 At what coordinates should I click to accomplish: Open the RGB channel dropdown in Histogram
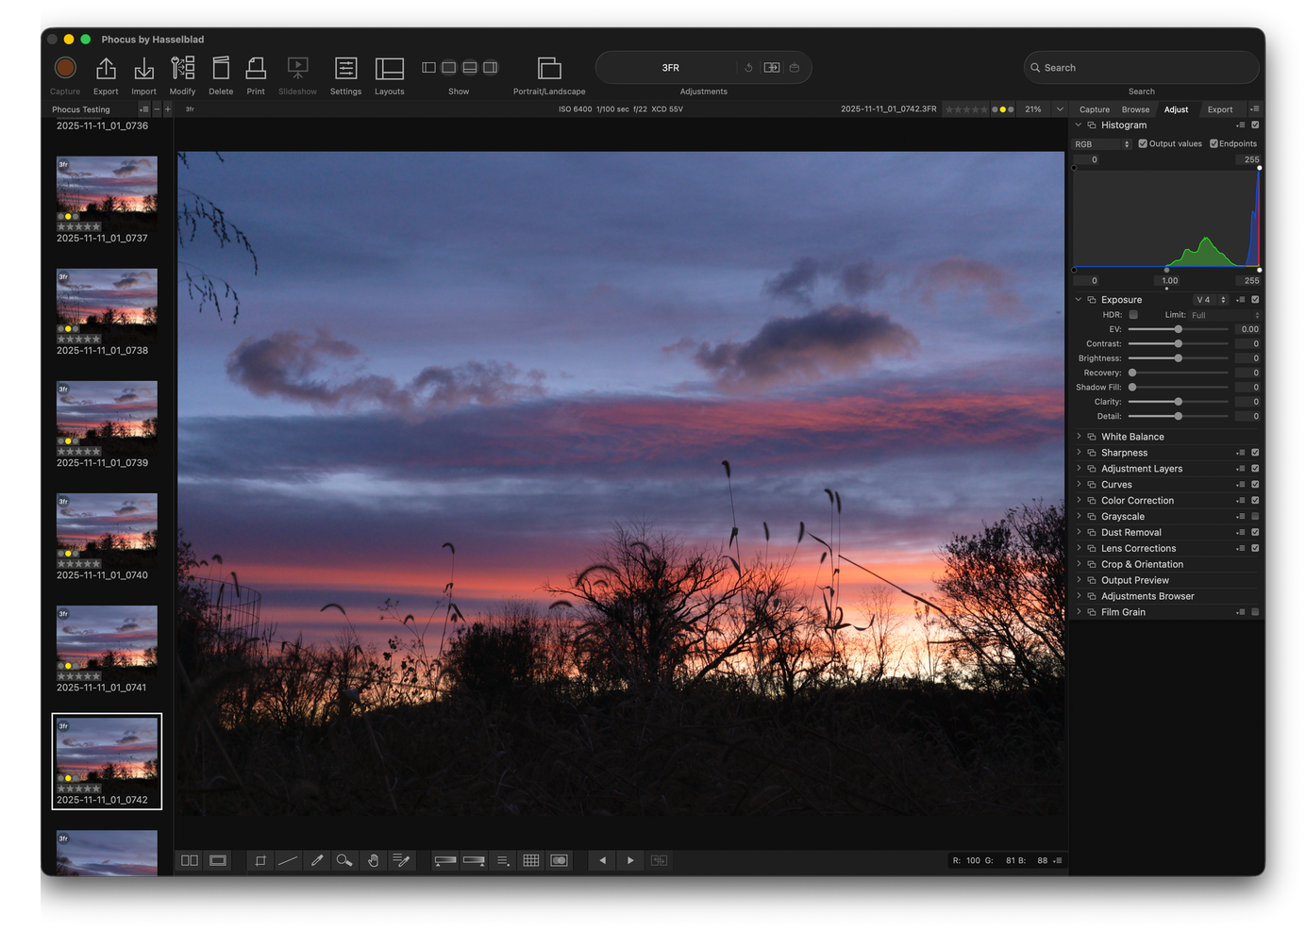click(x=1102, y=144)
